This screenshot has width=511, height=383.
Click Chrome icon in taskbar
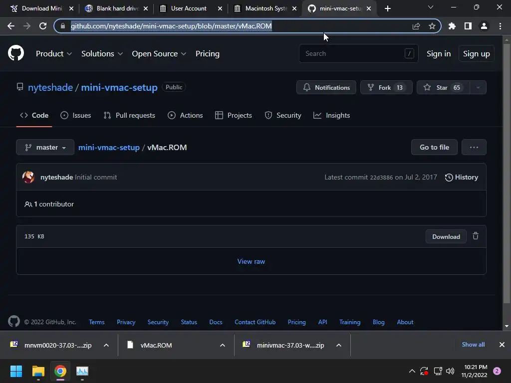[60, 371]
